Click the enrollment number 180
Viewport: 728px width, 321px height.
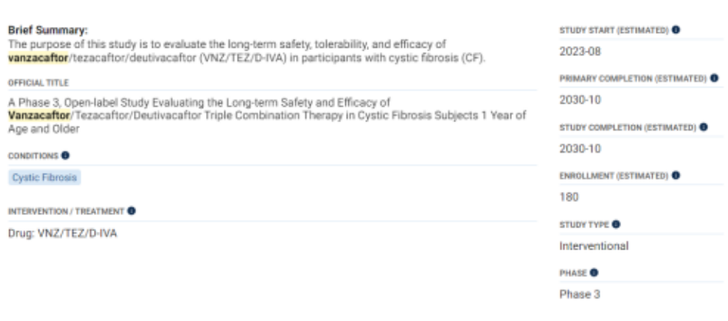tap(569, 197)
